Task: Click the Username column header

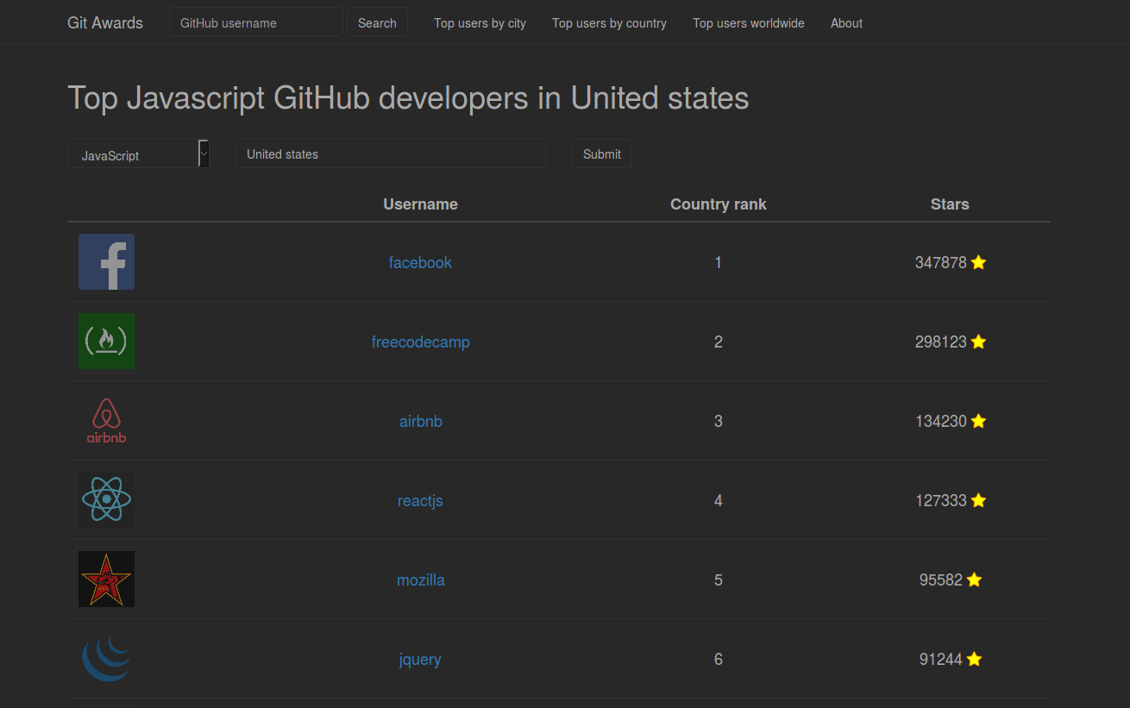Action: tap(421, 204)
